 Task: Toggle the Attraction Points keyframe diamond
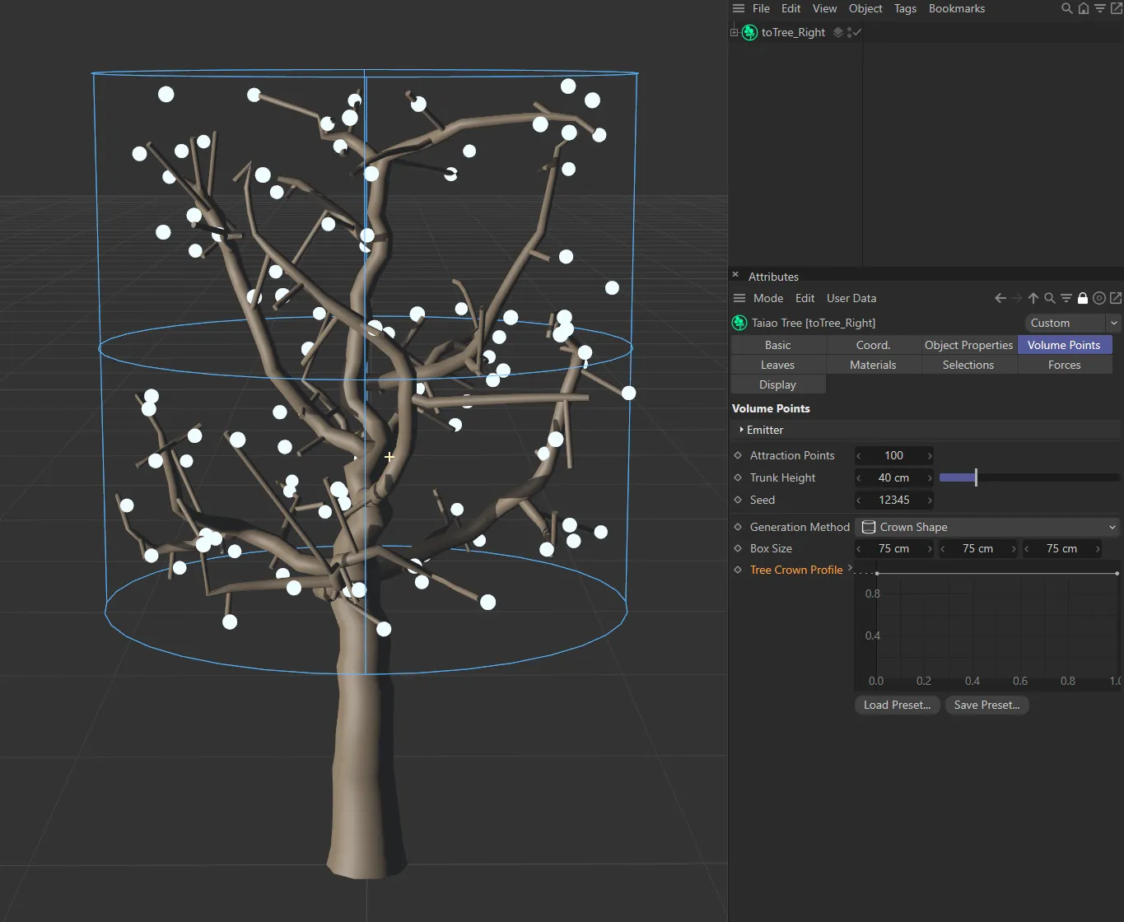pos(738,456)
